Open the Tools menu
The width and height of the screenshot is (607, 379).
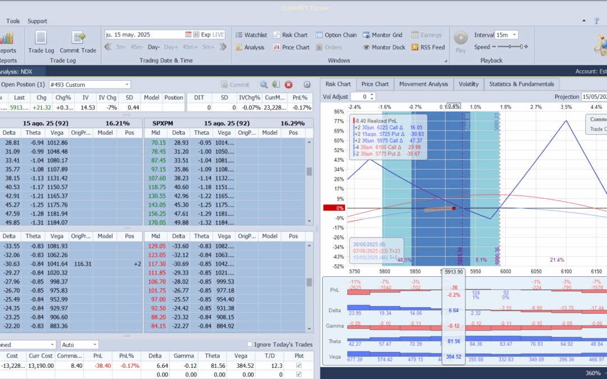pyautogui.click(x=13, y=21)
